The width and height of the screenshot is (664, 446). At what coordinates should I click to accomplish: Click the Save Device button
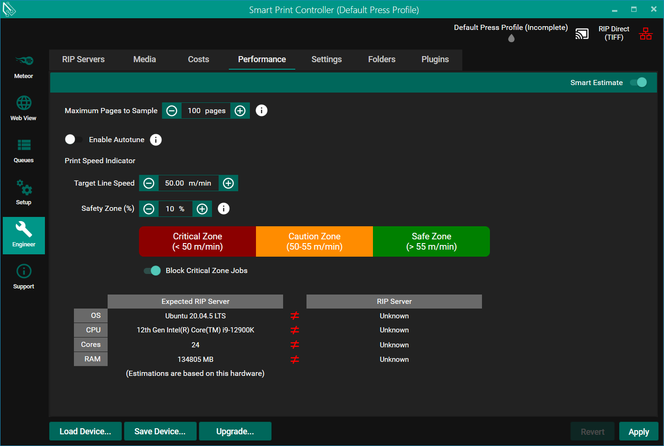160,432
